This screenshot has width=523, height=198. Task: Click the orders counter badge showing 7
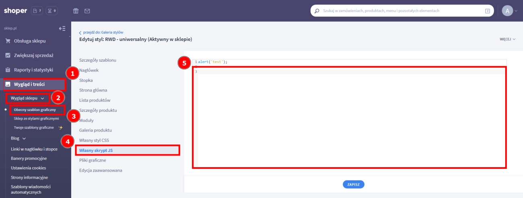[x=37, y=11]
